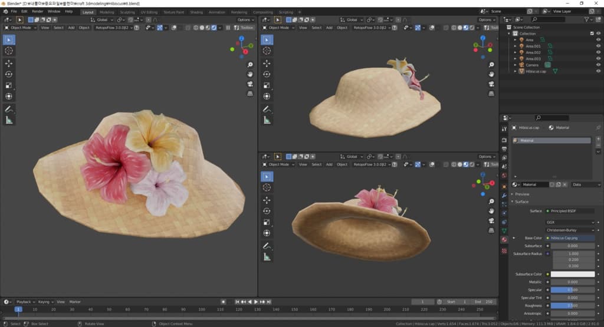The height and width of the screenshot is (327, 604).
Task: Switch to the UV Editing workspace tab
Action: [150, 12]
